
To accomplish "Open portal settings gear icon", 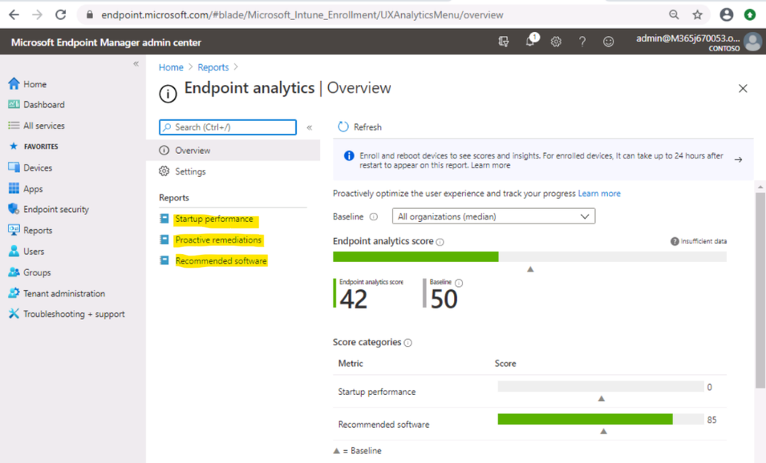I will click(x=556, y=41).
